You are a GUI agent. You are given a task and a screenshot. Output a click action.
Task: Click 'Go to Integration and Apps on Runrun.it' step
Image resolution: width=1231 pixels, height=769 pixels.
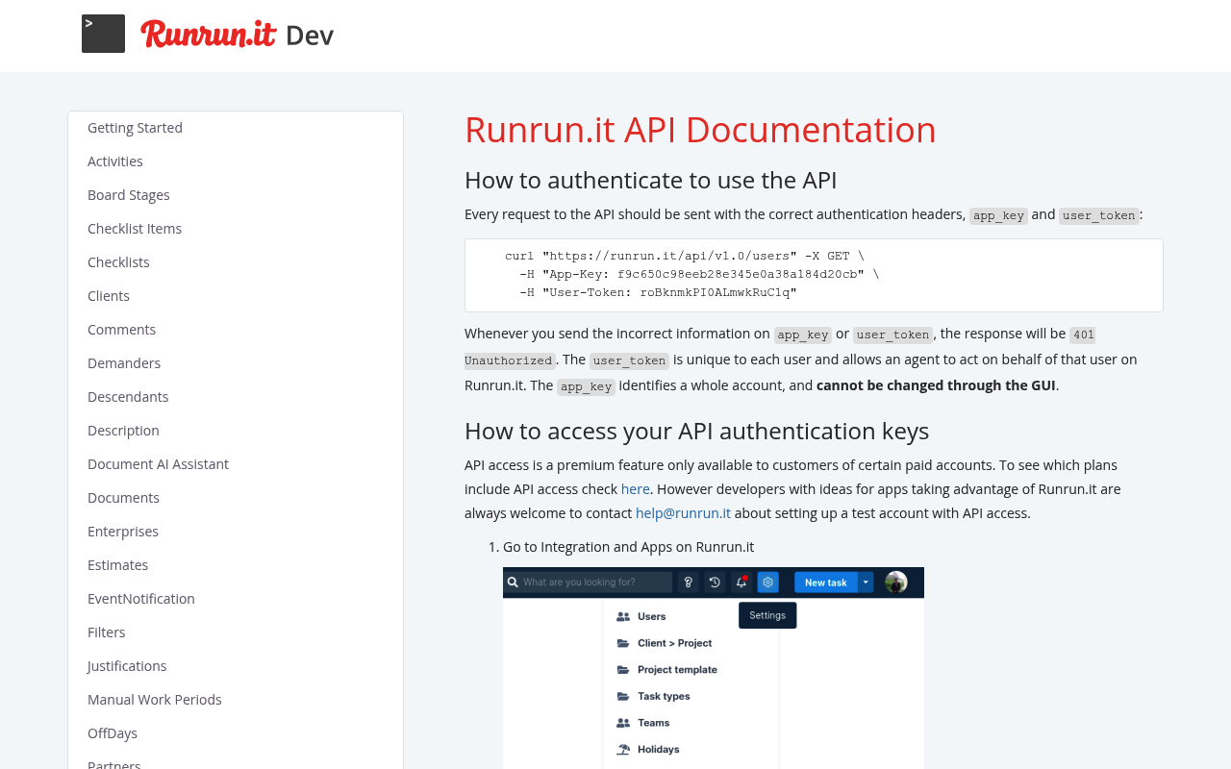pyautogui.click(x=628, y=547)
